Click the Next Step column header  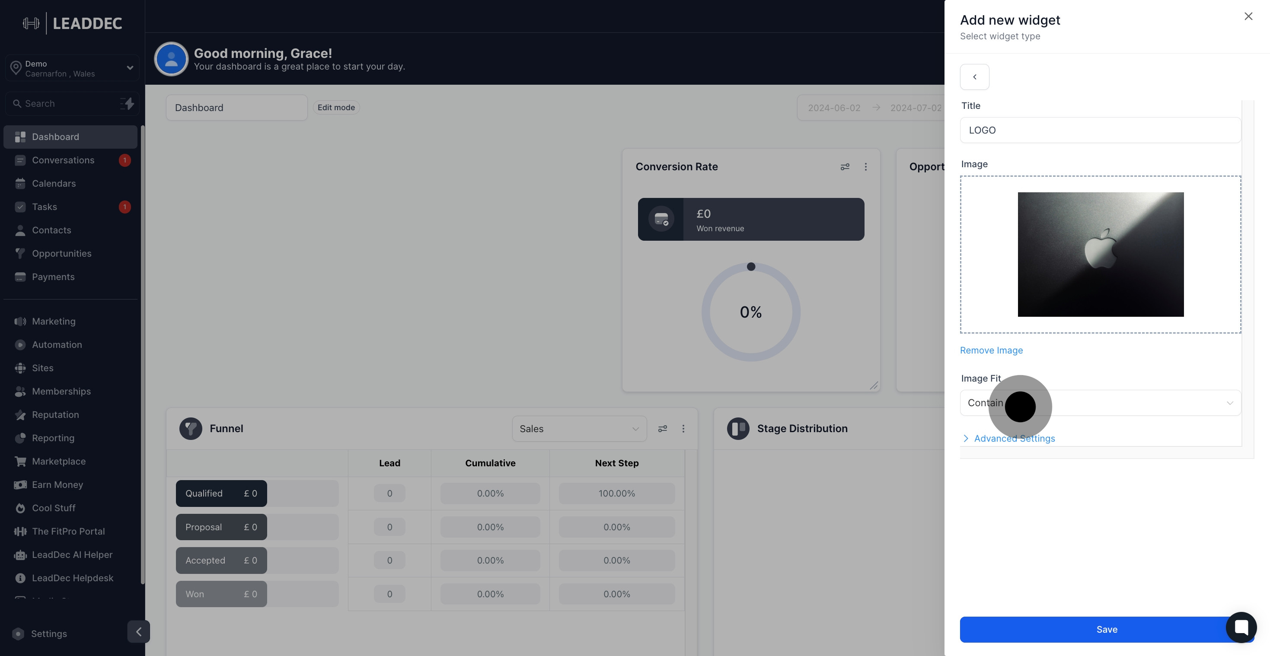point(617,463)
